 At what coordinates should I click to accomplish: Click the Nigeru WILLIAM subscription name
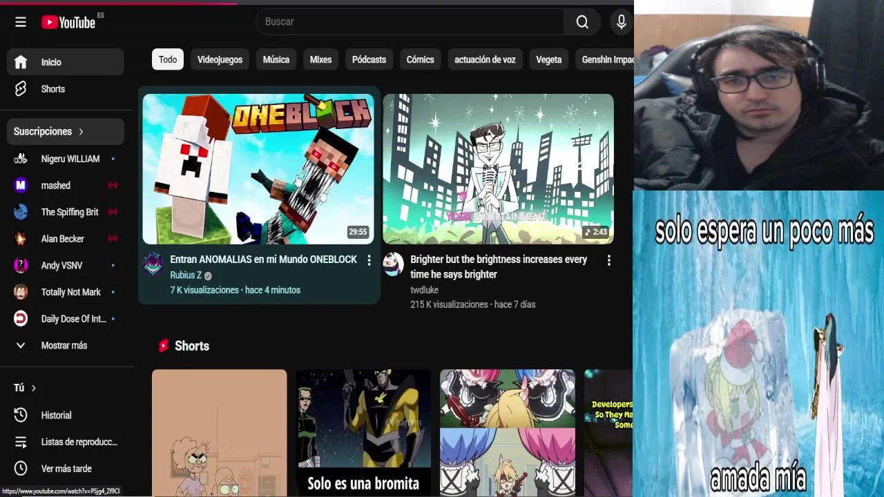point(70,159)
